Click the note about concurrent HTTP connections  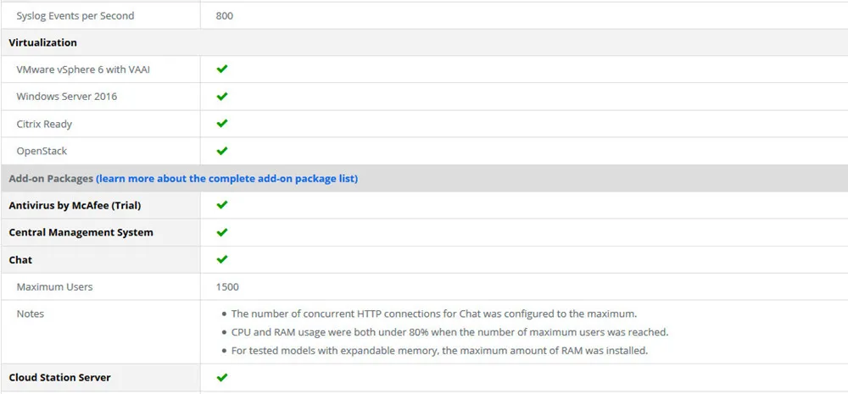(x=434, y=314)
